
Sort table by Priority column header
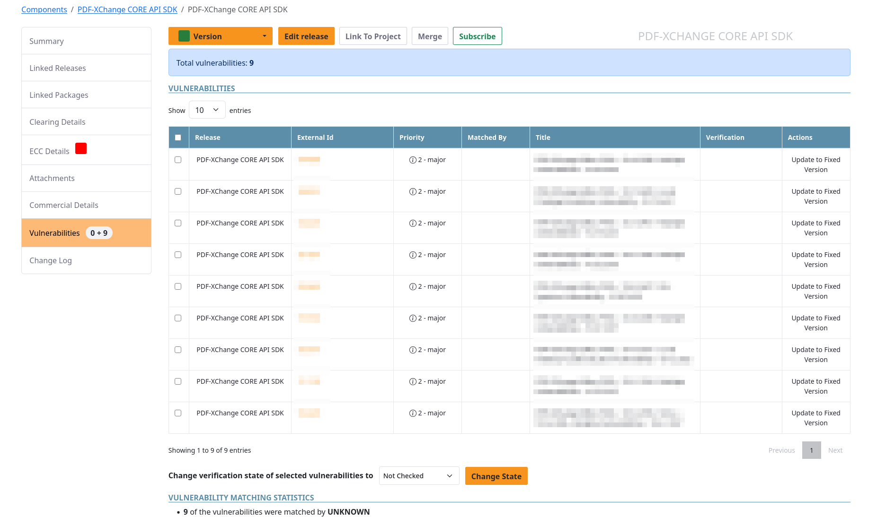[412, 138]
